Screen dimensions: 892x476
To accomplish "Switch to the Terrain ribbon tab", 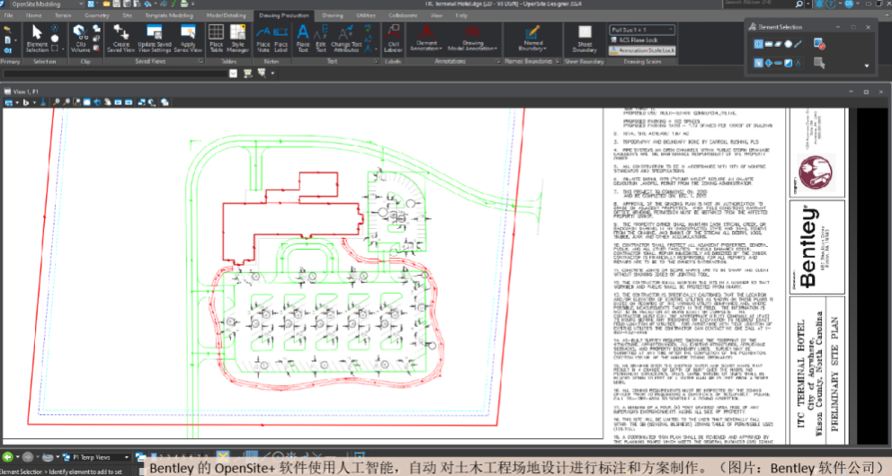I will [x=62, y=15].
